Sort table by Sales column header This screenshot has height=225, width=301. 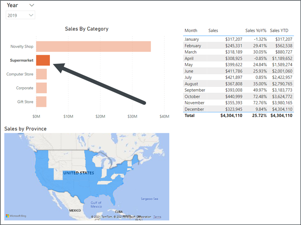pos(213,30)
